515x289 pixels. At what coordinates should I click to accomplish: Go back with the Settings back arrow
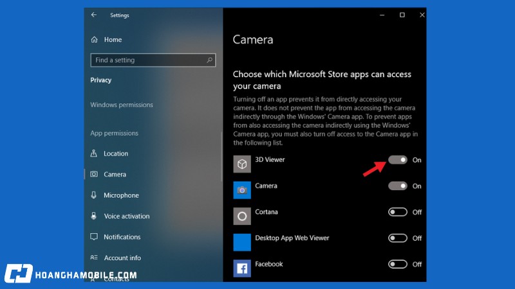pyautogui.click(x=94, y=15)
